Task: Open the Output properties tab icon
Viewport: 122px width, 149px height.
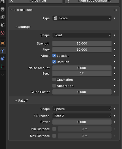Action: [3, 10]
